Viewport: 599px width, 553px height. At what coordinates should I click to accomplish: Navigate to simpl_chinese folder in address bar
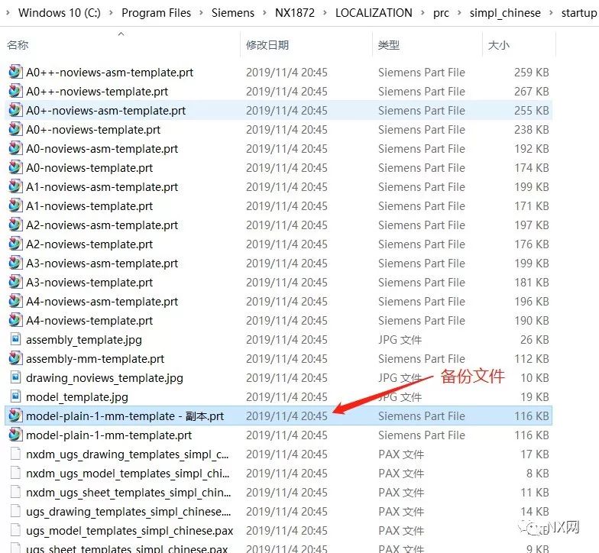[x=505, y=12]
